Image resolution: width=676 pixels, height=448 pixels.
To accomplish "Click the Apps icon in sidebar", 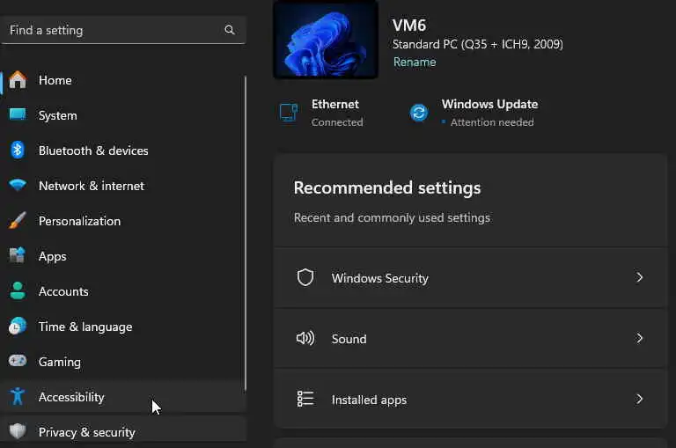I will [x=18, y=256].
